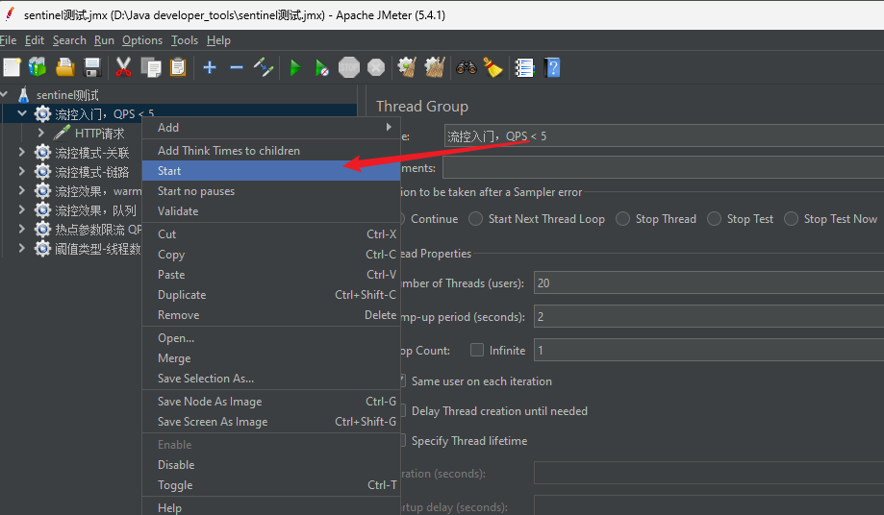
Task: Open Help with question mark icon
Action: 552,67
